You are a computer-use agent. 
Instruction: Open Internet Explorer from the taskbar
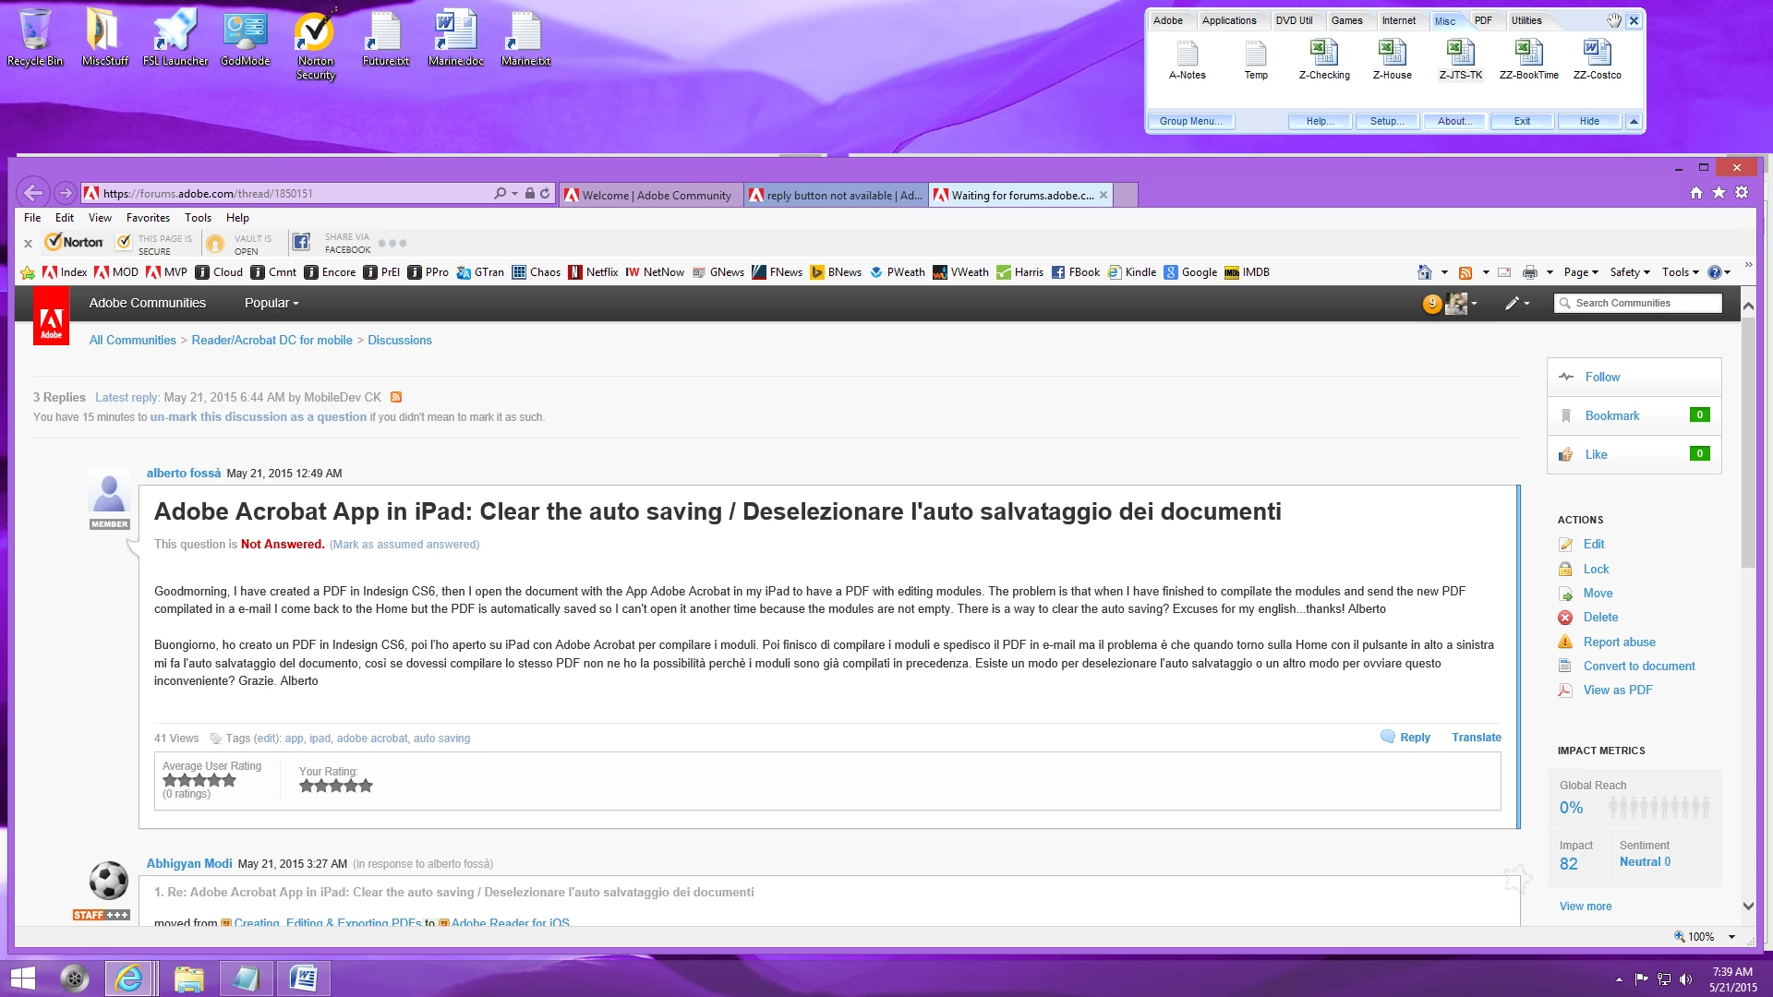click(129, 978)
